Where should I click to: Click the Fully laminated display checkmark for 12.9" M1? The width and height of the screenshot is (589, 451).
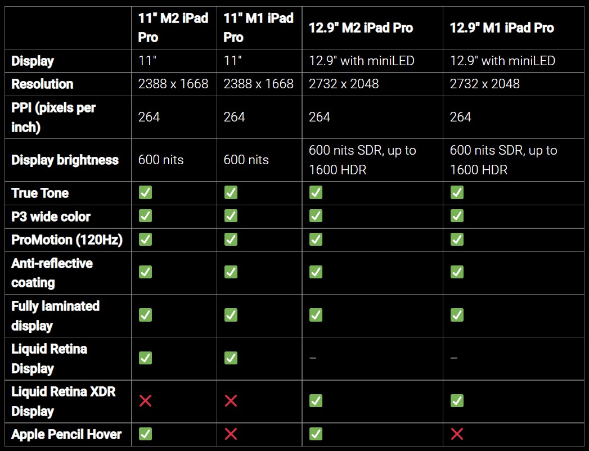point(457,315)
